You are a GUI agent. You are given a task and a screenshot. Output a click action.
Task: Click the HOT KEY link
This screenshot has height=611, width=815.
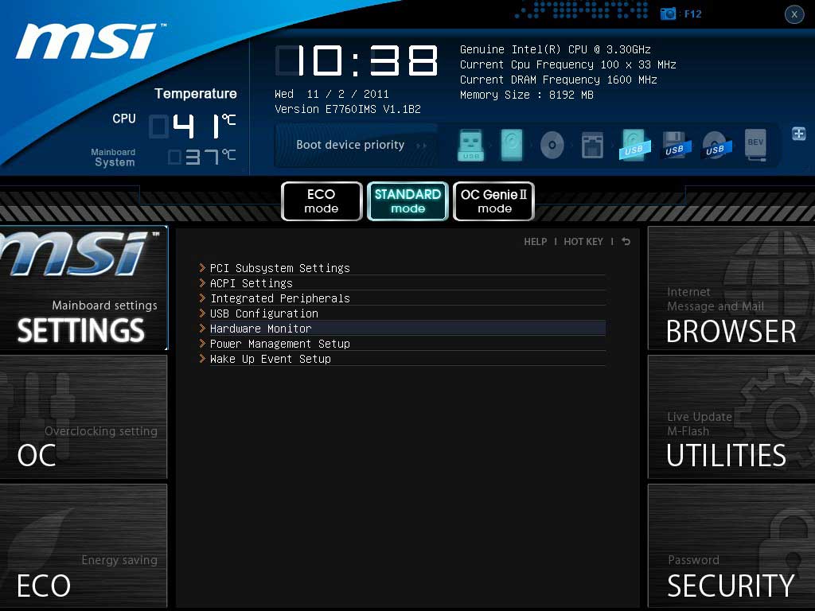[583, 242]
